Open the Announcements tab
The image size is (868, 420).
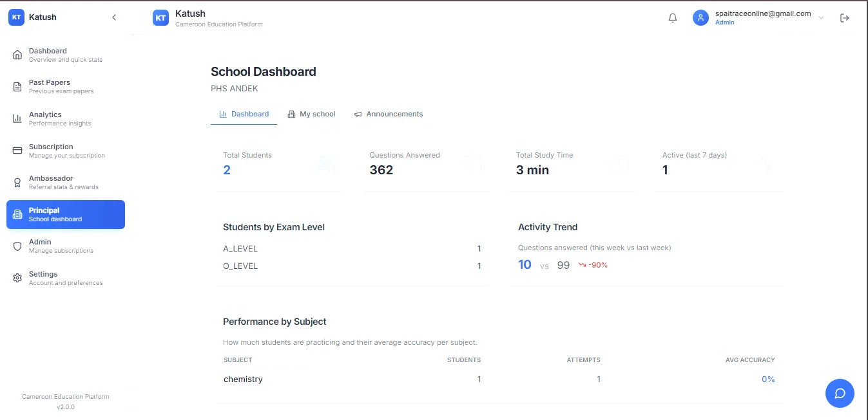[x=389, y=114]
